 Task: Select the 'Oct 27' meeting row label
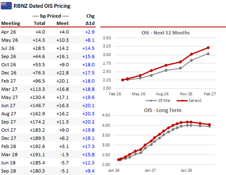click(8, 130)
